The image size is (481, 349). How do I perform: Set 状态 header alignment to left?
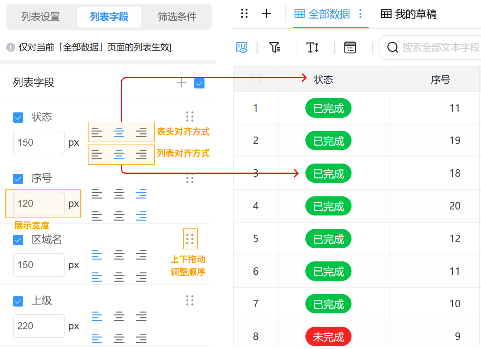point(97,132)
